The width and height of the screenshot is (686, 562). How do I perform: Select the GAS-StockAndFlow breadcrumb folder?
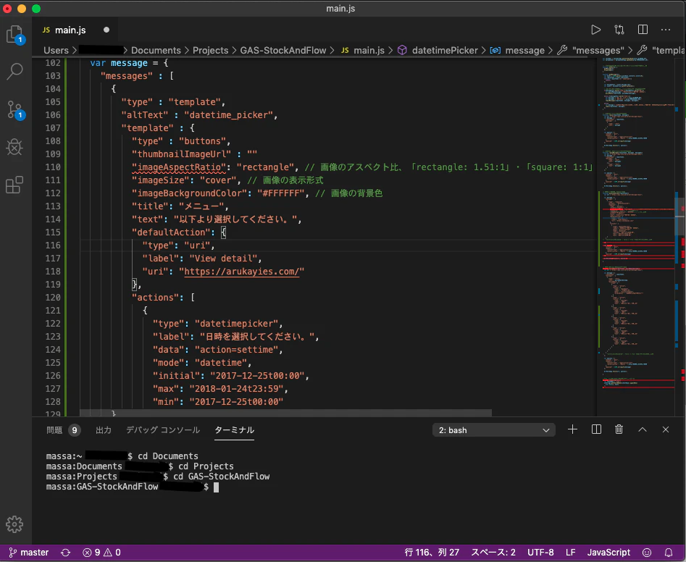click(x=283, y=50)
